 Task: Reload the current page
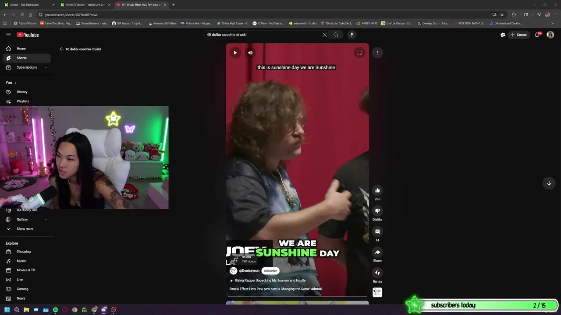click(22, 14)
